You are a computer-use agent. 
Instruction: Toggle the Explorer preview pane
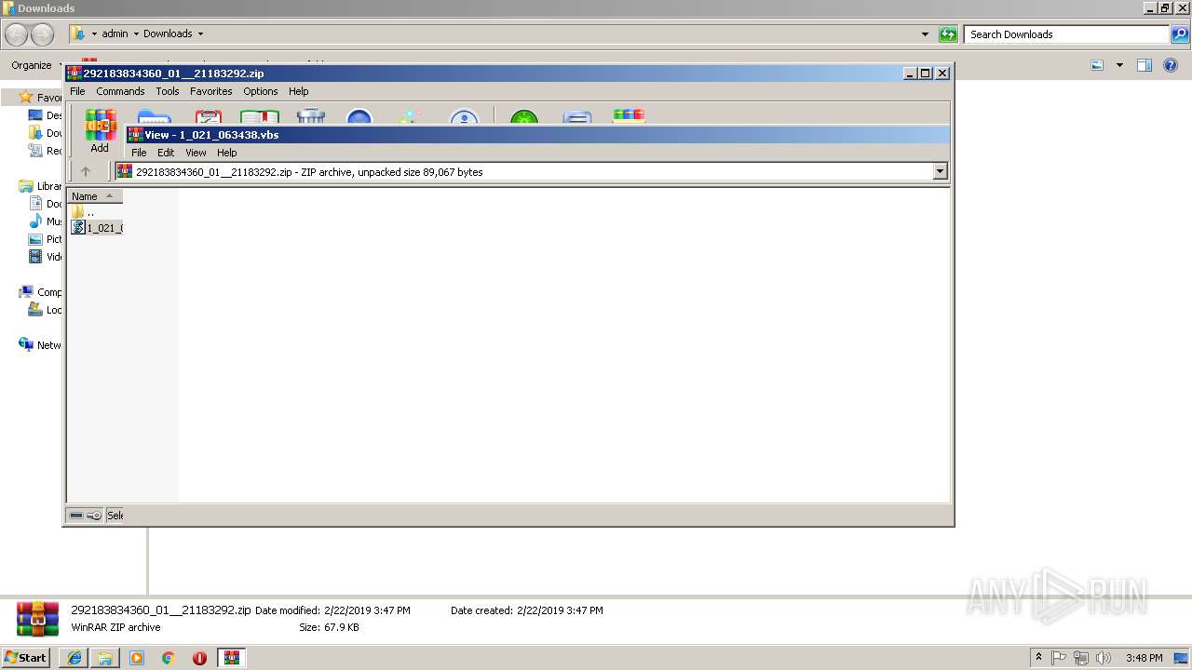click(1145, 65)
